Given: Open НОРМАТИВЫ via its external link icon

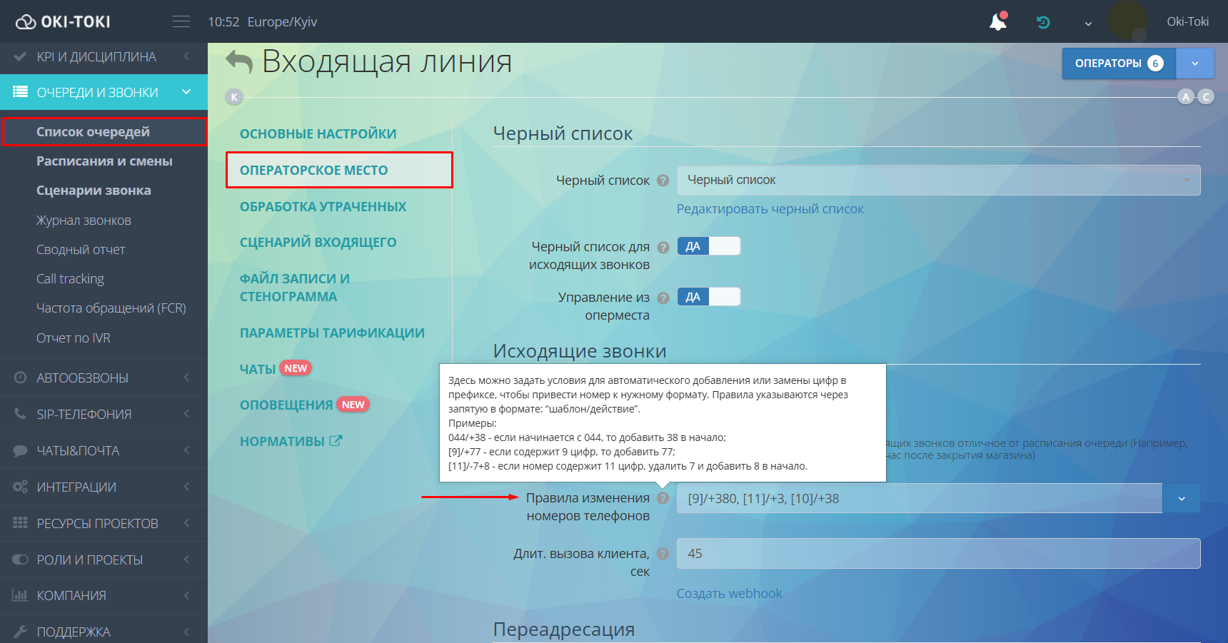Looking at the screenshot, I should click(x=336, y=440).
